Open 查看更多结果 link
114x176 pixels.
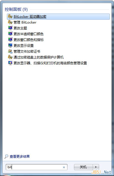[20, 157]
